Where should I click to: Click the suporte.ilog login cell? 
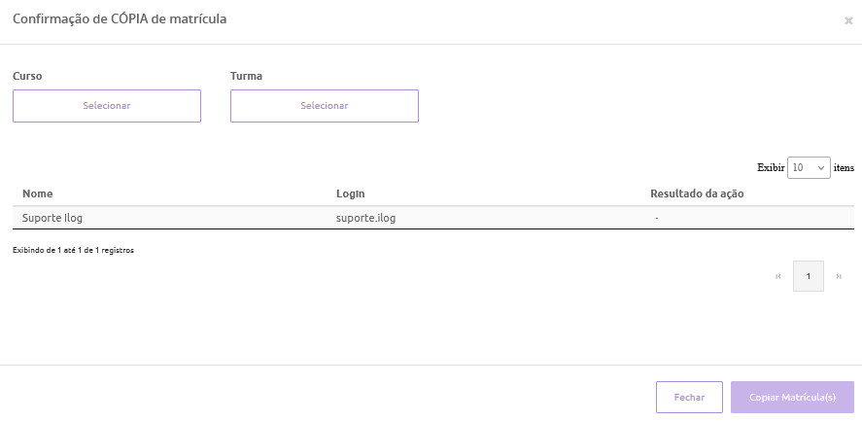(x=365, y=218)
